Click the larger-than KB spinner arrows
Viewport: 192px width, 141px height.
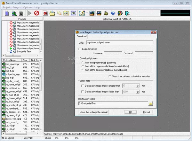[x=138, y=92]
